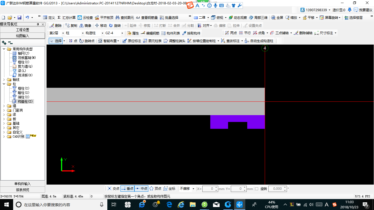
Task: Activate the 移动 move tool
Action: tap(101, 25)
